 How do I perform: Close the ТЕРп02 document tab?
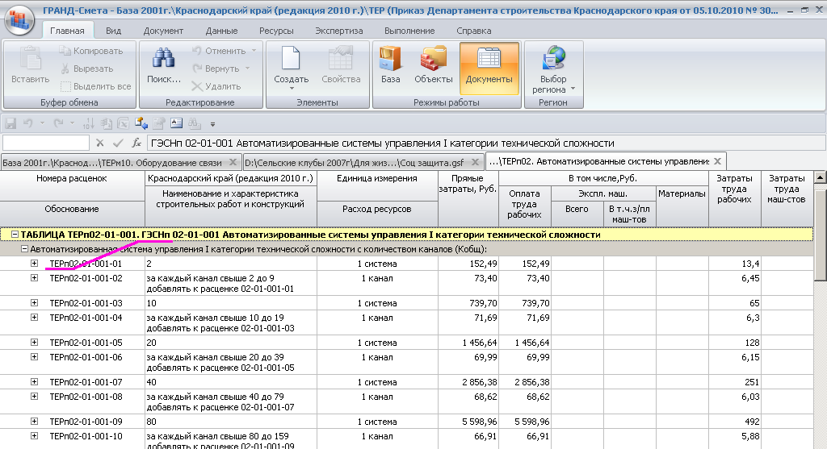coord(716,160)
